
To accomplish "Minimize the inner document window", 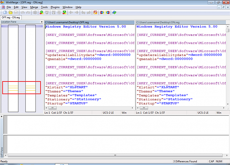I will coord(219,7).
